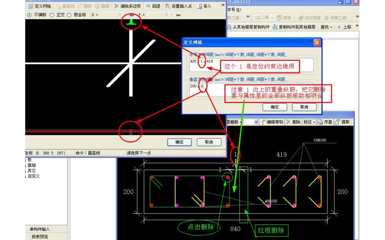Click the 导入 import tool
The width and height of the screenshot is (385, 240).
(204, 6)
